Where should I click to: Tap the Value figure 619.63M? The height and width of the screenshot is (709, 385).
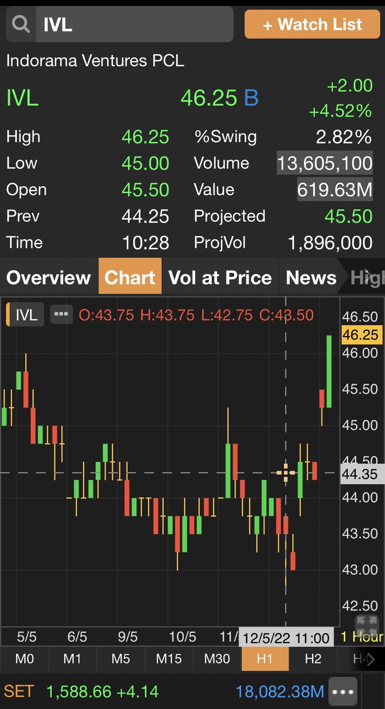click(334, 190)
